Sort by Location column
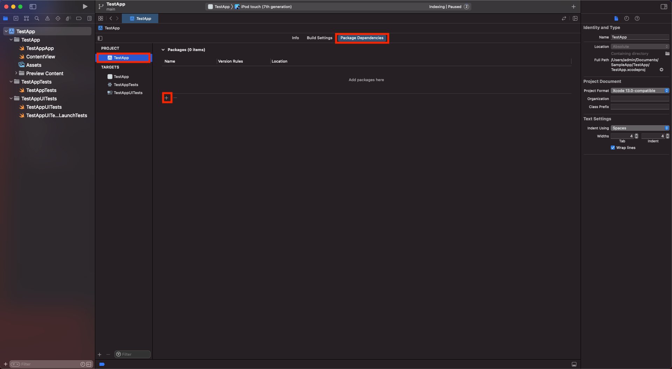Image resolution: width=672 pixels, height=369 pixels. 279,61
